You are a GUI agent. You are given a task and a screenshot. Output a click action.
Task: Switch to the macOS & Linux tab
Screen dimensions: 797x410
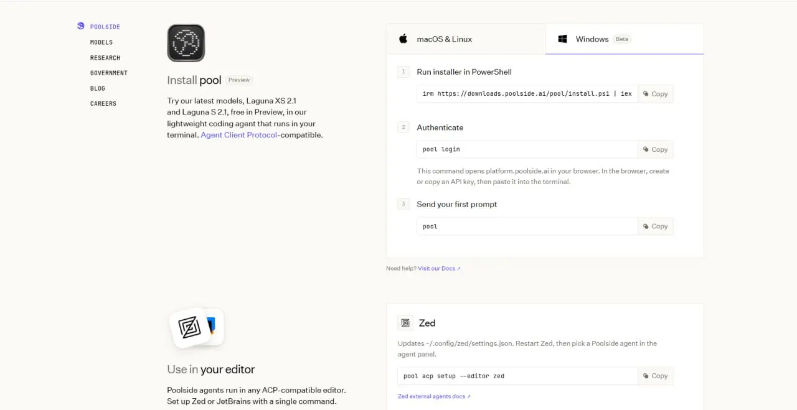pos(466,39)
